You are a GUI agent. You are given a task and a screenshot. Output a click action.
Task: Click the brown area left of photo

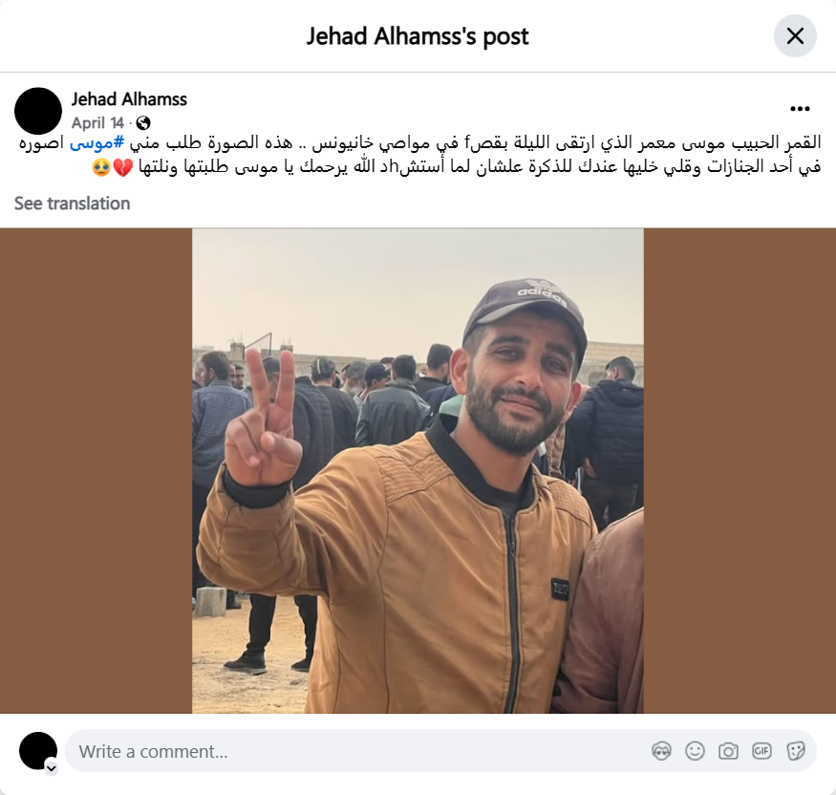pyautogui.click(x=96, y=471)
